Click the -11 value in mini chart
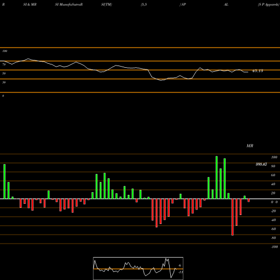Viewport: 280px width, 280px height. [x=180, y=272]
